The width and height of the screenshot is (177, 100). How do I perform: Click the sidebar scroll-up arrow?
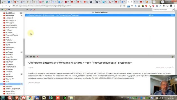pos(24,12)
